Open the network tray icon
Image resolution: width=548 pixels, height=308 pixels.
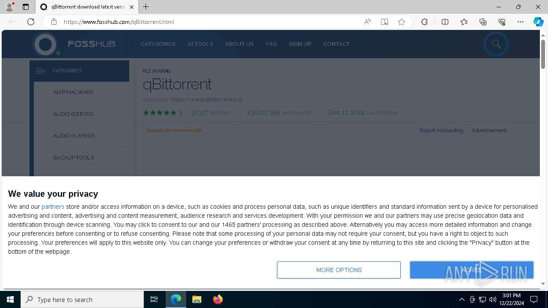coord(482,299)
